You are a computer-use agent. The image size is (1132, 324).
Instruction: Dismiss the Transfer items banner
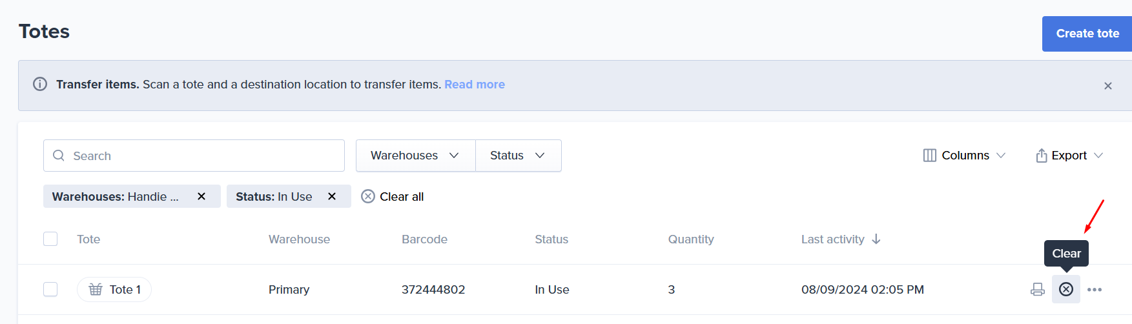pyautogui.click(x=1108, y=86)
